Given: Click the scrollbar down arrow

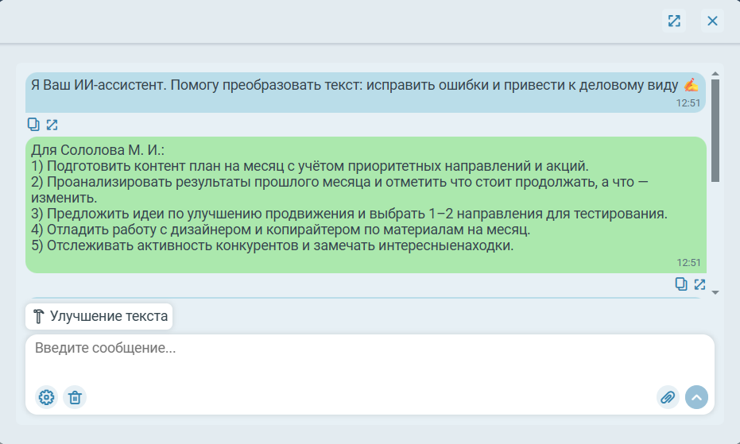Looking at the screenshot, I should (715, 292).
